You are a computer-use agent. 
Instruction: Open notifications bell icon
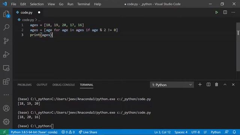click(234, 132)
